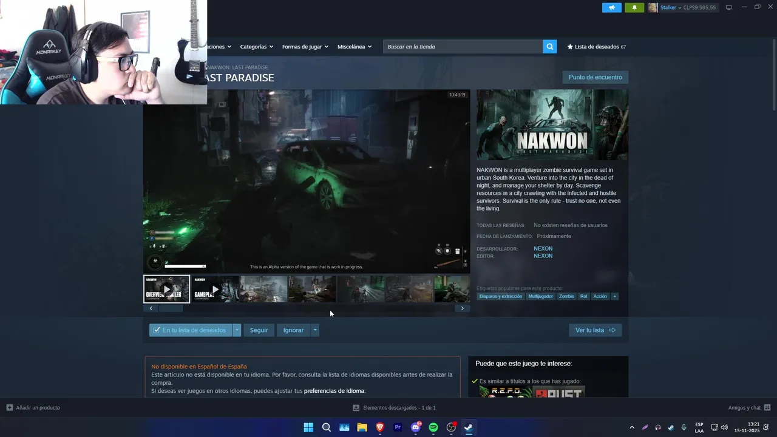Focus the Buscar en la tienda search field
This screenshot has width=777, height=437.
(463, 47)
